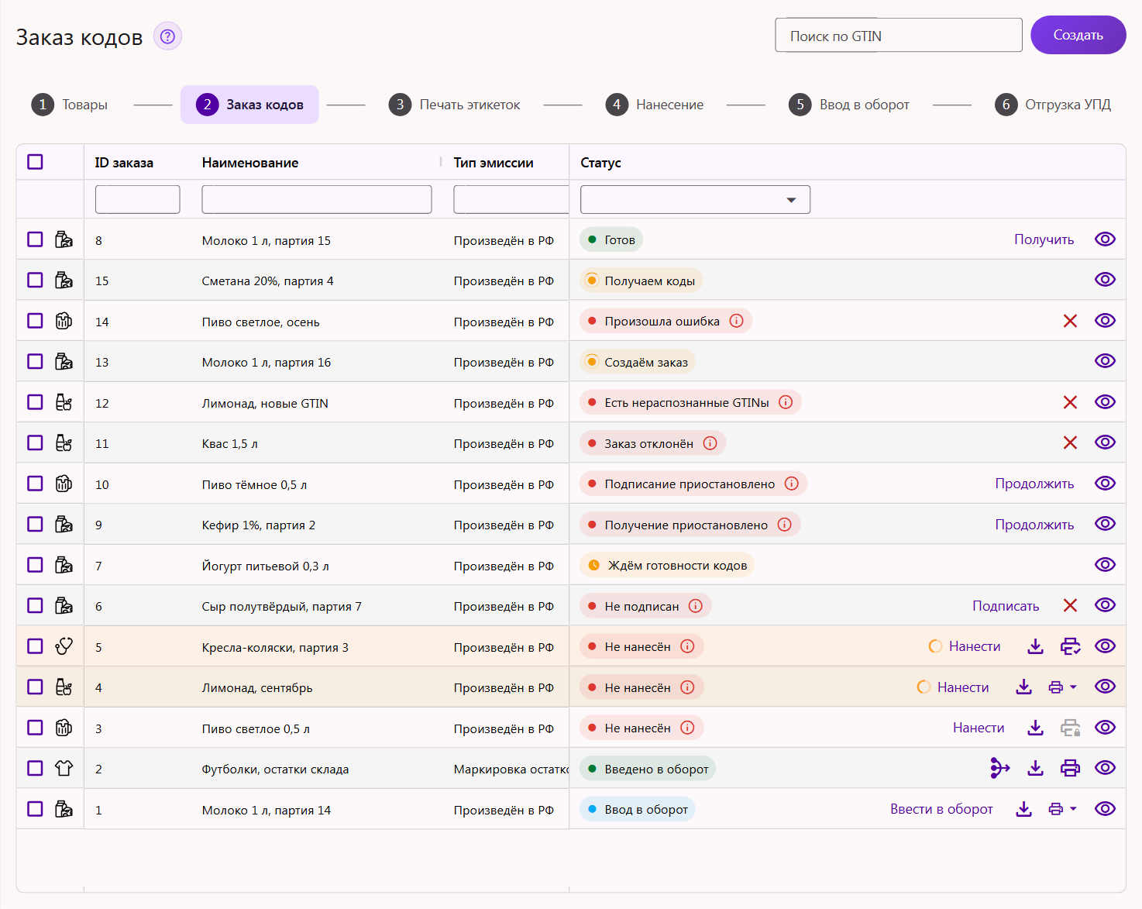Check the box for Сметана 20%, партия 4
1142x909 pixels.
pos(35,280)
